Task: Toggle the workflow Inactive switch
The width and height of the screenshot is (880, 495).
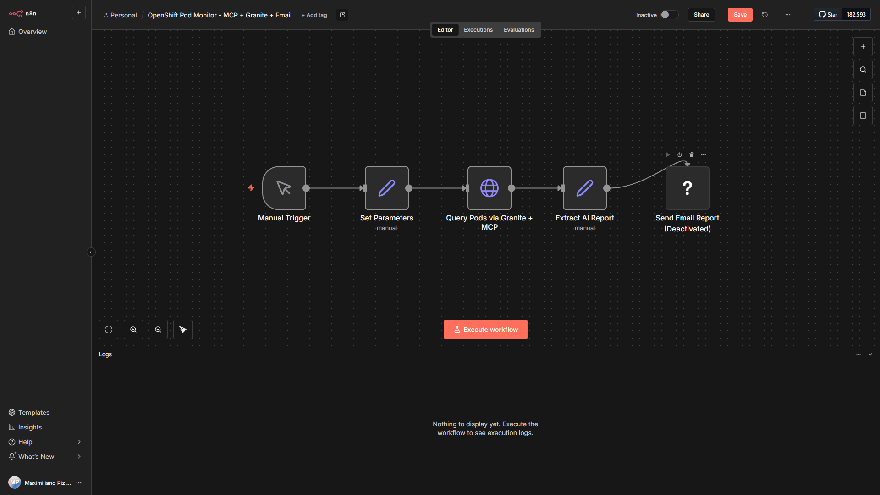Action: [x=669, y=15]
